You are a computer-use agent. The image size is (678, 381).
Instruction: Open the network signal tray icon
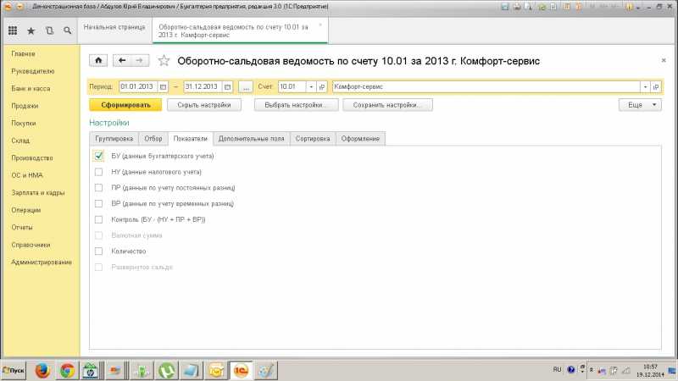tap(625, 371)
